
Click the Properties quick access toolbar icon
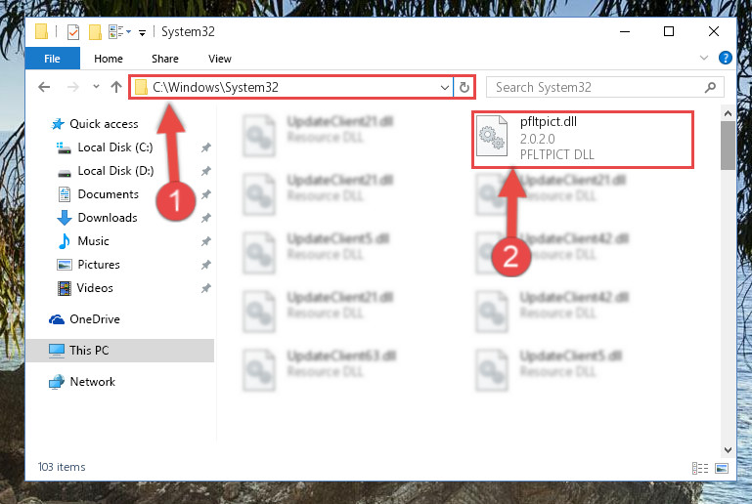(73, 32)
